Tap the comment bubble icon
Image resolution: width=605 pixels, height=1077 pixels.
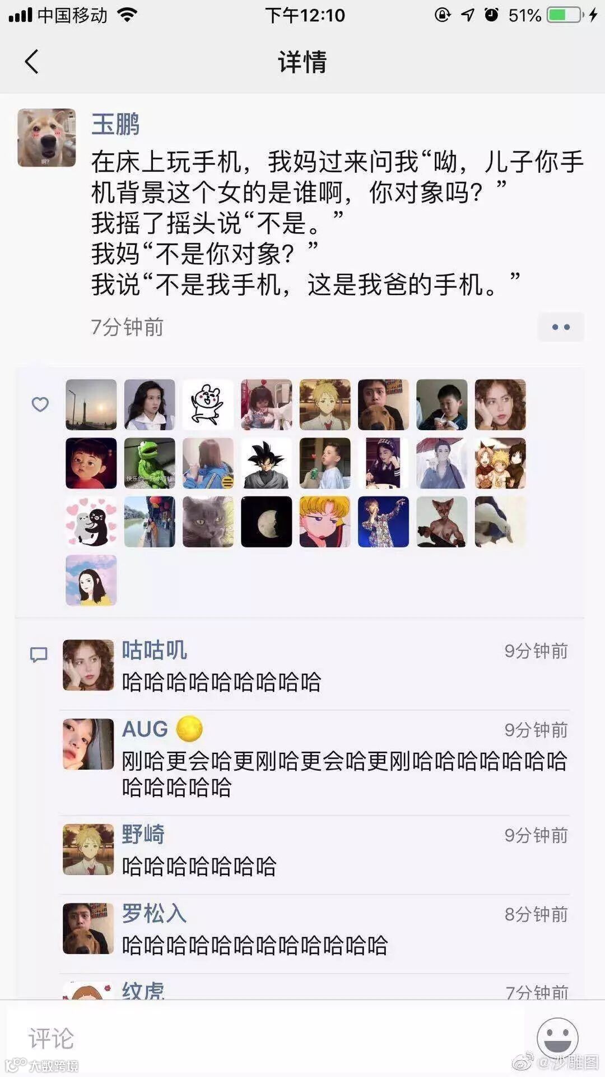click(x=39, y=655)
